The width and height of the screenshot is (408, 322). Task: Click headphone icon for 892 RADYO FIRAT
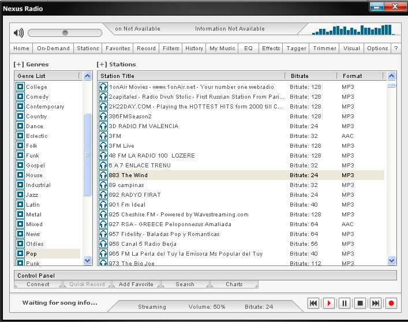tap(103, 195)
